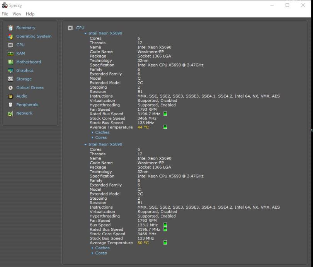
Task: Click first processor's 'Socket 1366 LGA' package value
Action: (154, 56)
